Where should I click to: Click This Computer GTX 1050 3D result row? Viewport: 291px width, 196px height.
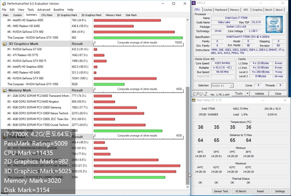pyautogui.click(x=47, y=84)
